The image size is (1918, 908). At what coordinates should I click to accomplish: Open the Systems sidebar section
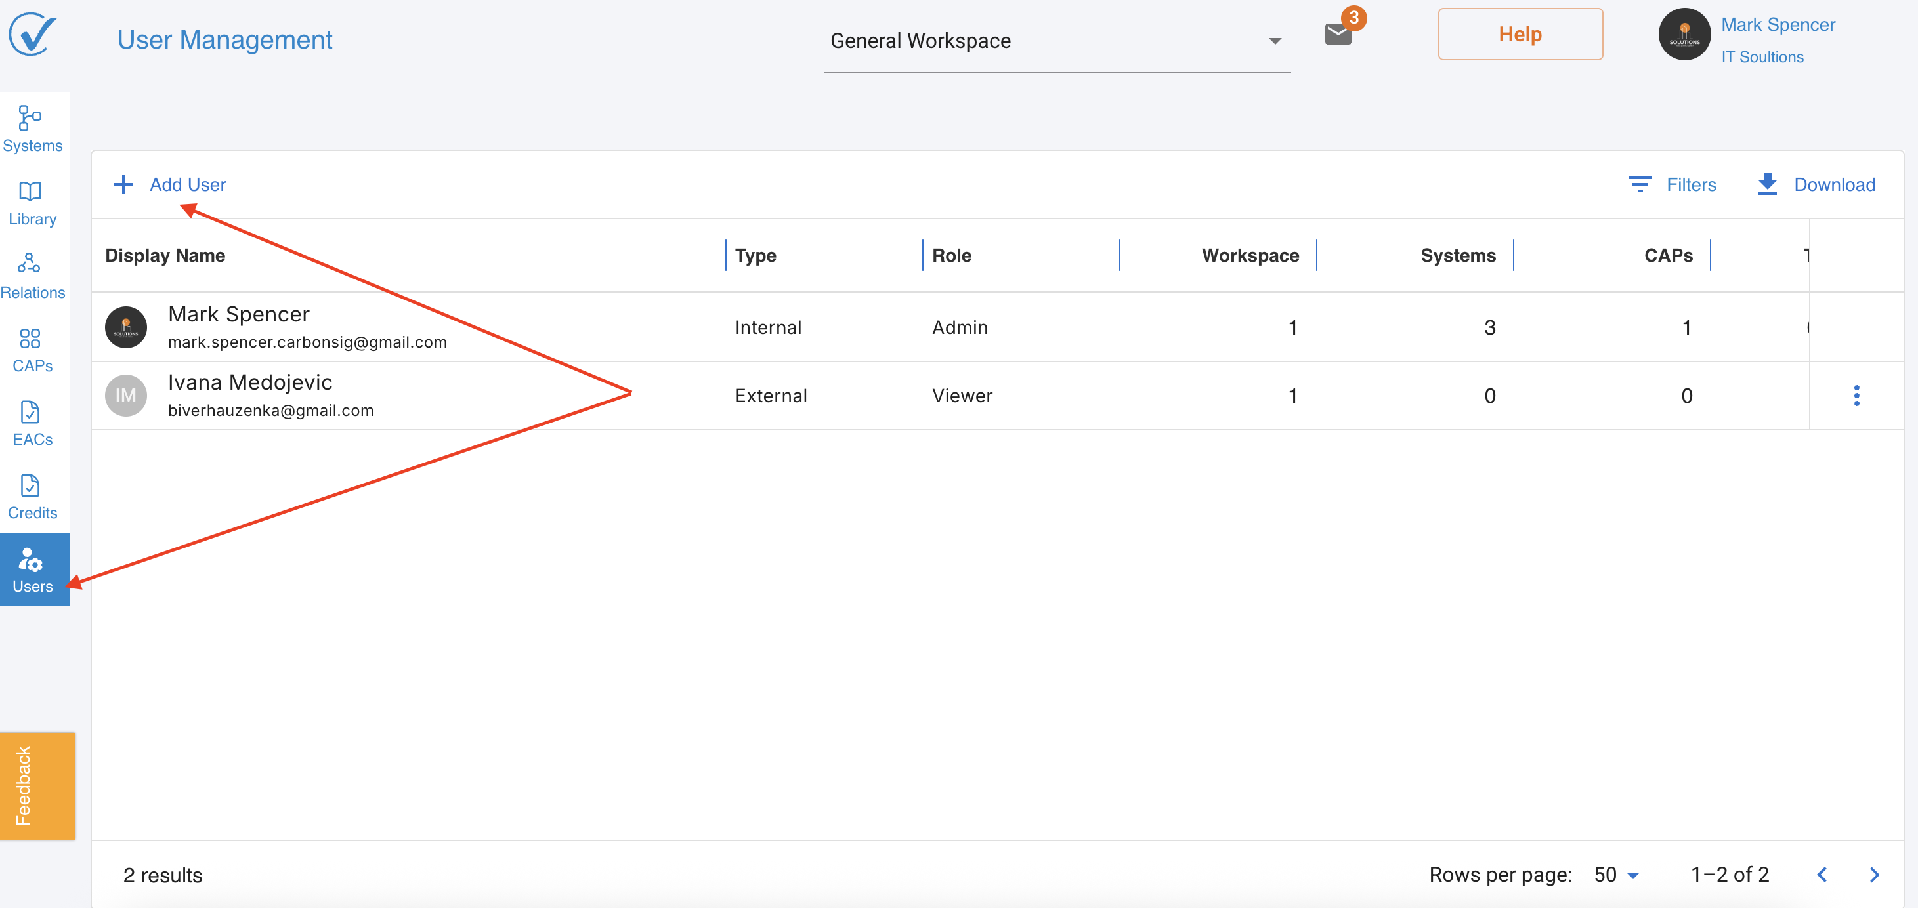pyautogui.click(x=32, y=128)
